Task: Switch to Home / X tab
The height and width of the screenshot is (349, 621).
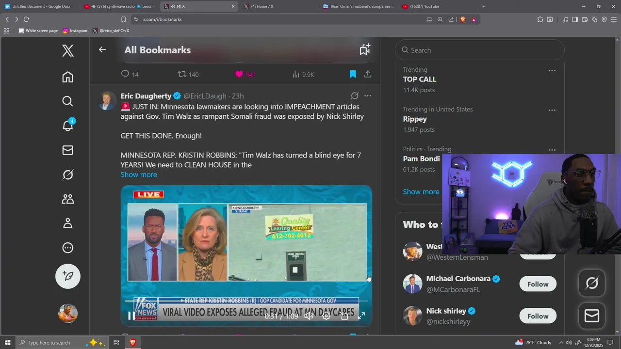Action: tap(279, 6)
